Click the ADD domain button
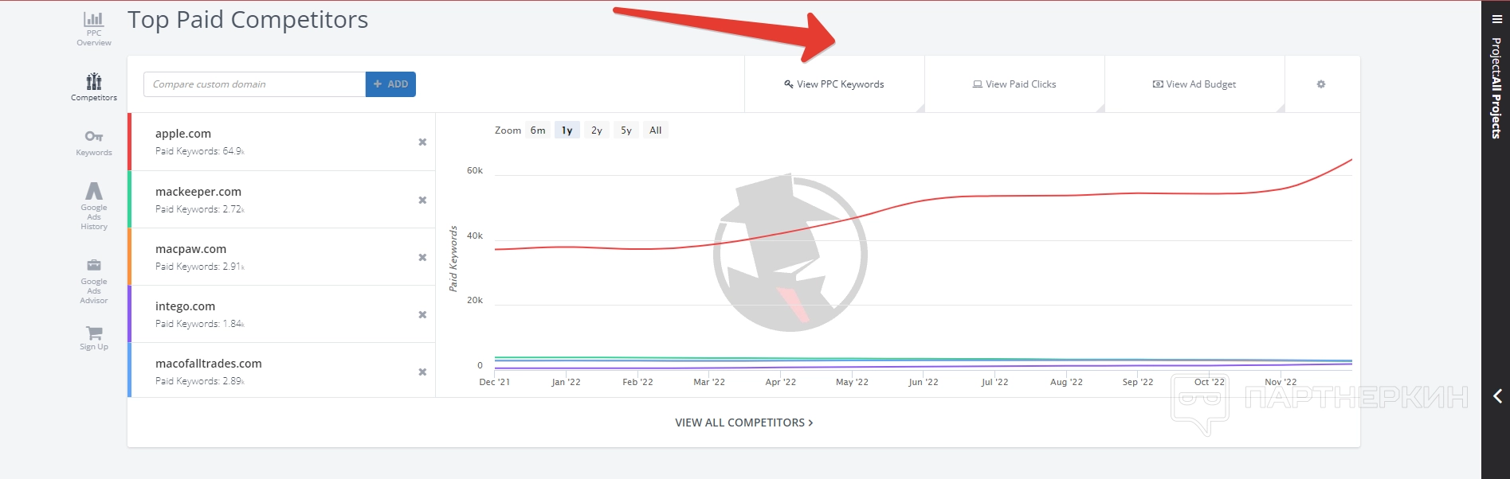 tap(390, 84)
